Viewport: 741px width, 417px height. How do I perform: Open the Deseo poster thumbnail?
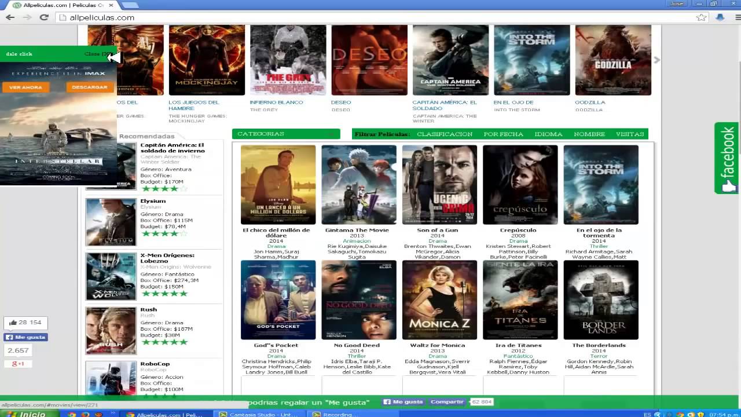[369, 60]
